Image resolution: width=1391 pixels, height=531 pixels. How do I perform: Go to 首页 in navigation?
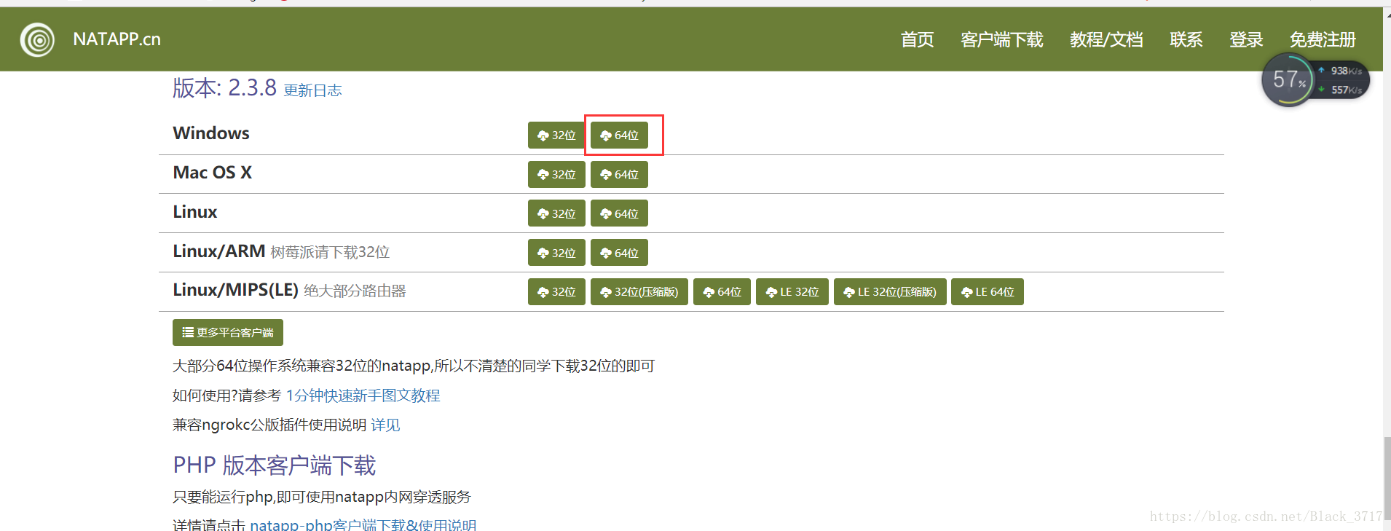click(x=917, y=39)
